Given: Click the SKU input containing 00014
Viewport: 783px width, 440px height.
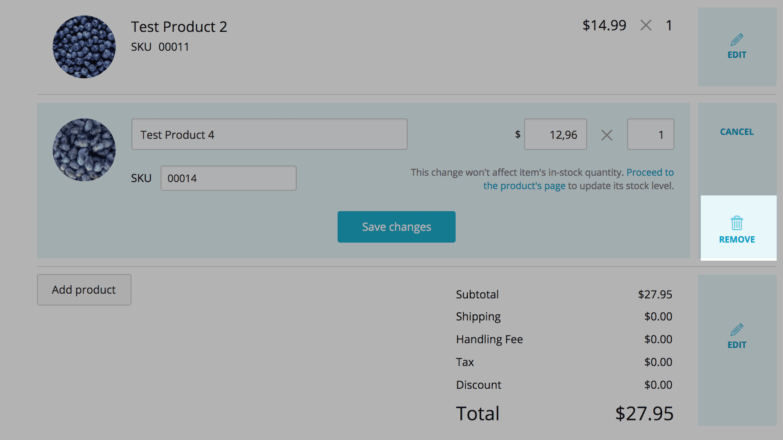Looking at the screenshot, I should pos(228,178).
